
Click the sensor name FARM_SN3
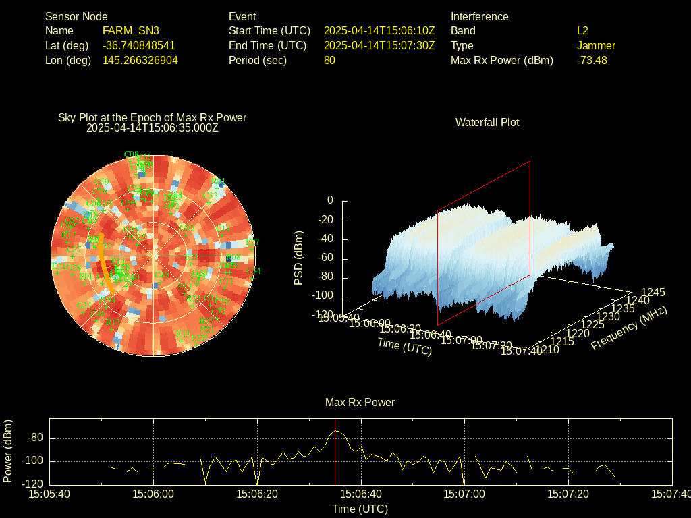point(131,30)
